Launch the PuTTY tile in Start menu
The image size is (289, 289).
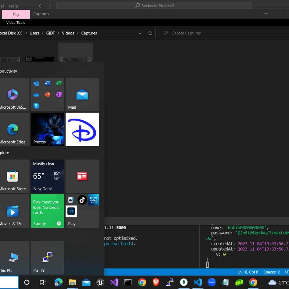[47, 258]
